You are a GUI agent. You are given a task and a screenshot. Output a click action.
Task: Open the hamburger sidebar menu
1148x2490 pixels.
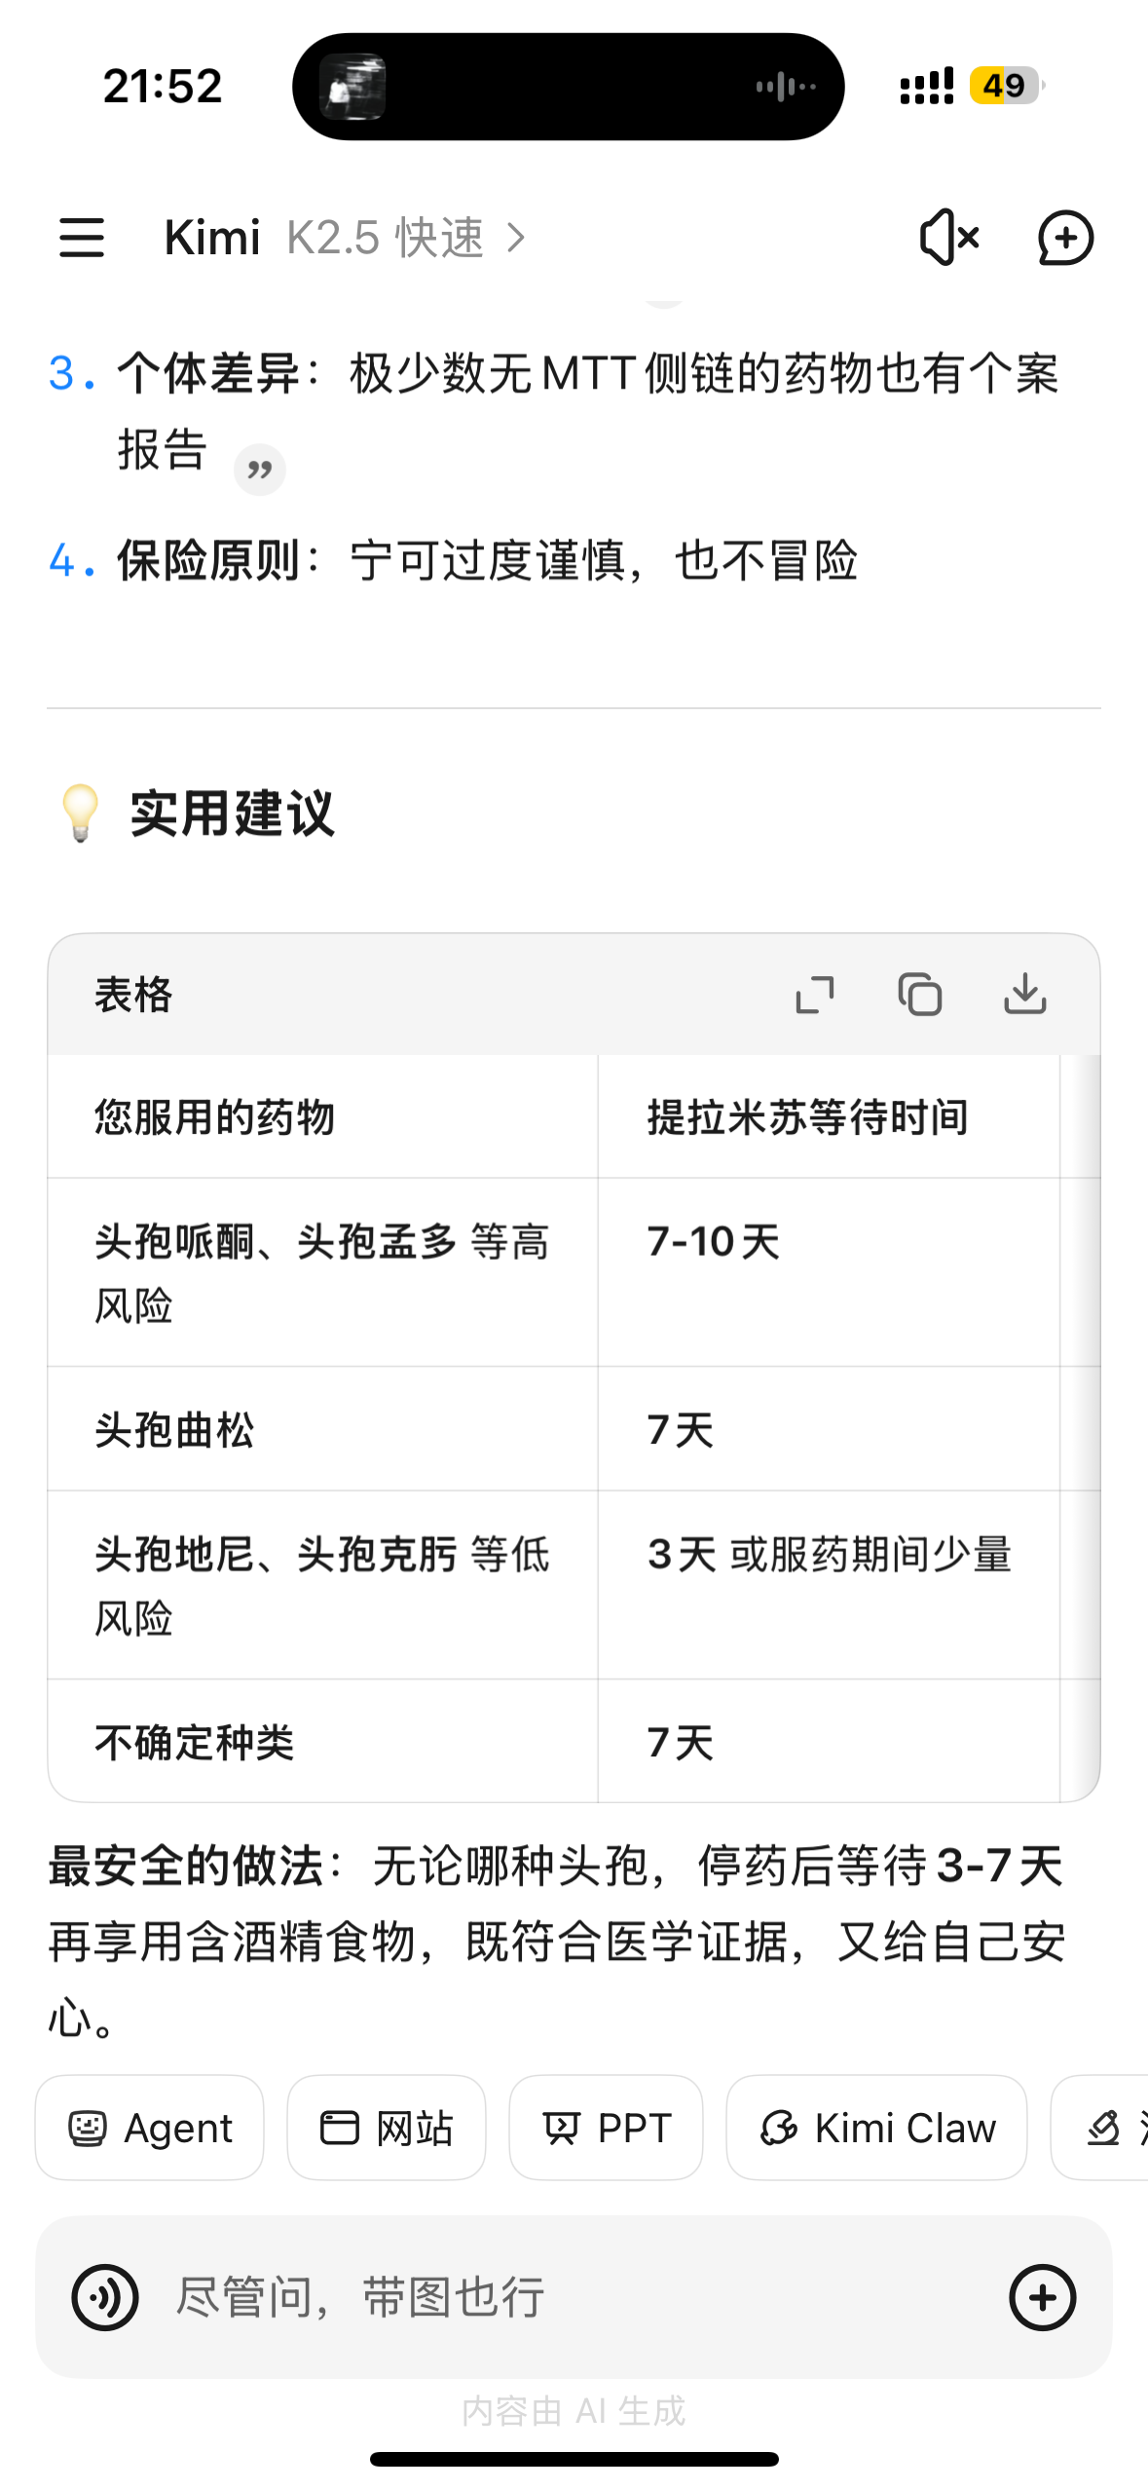82,238
